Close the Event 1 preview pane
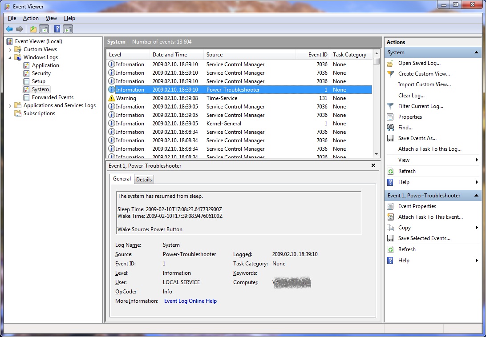 [x=373, y=165]
